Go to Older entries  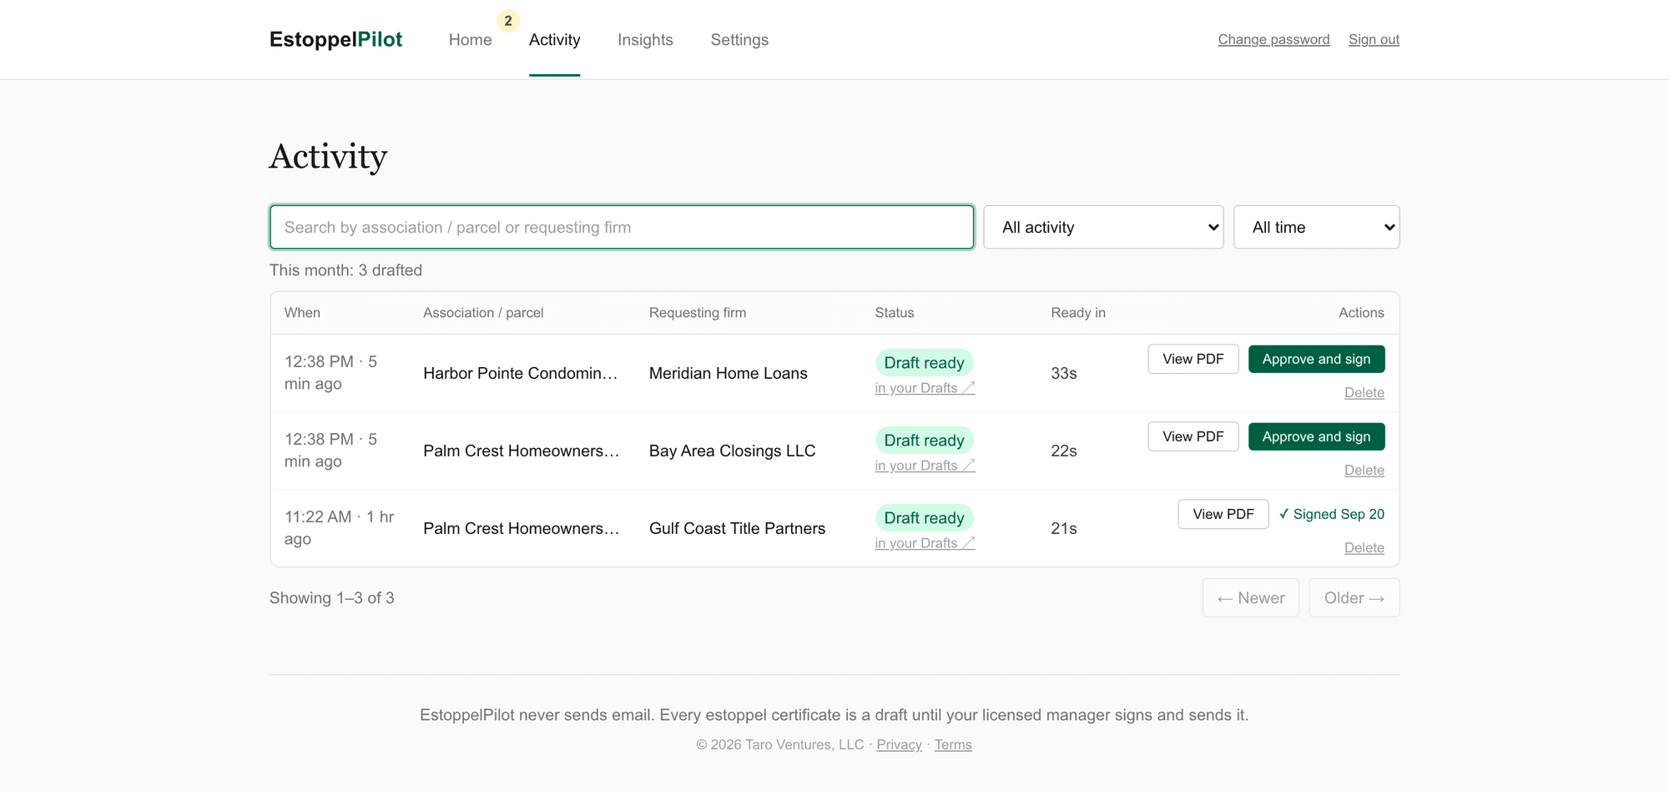pos(1354,597)
